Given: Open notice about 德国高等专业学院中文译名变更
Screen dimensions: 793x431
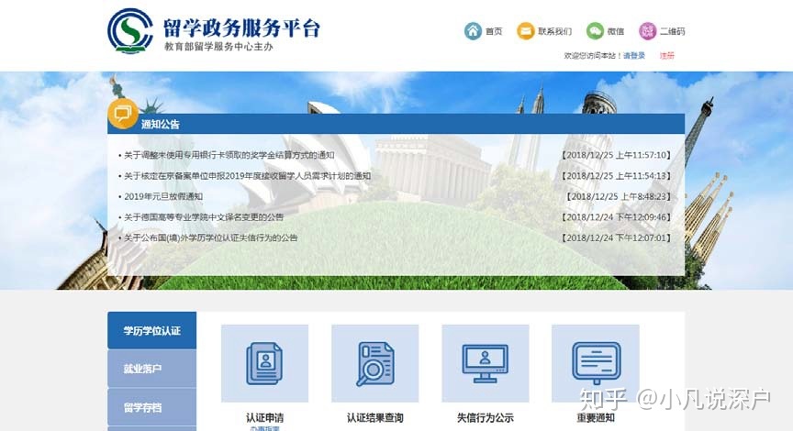Looking at the screenshot, I should [x=204, y=217].
